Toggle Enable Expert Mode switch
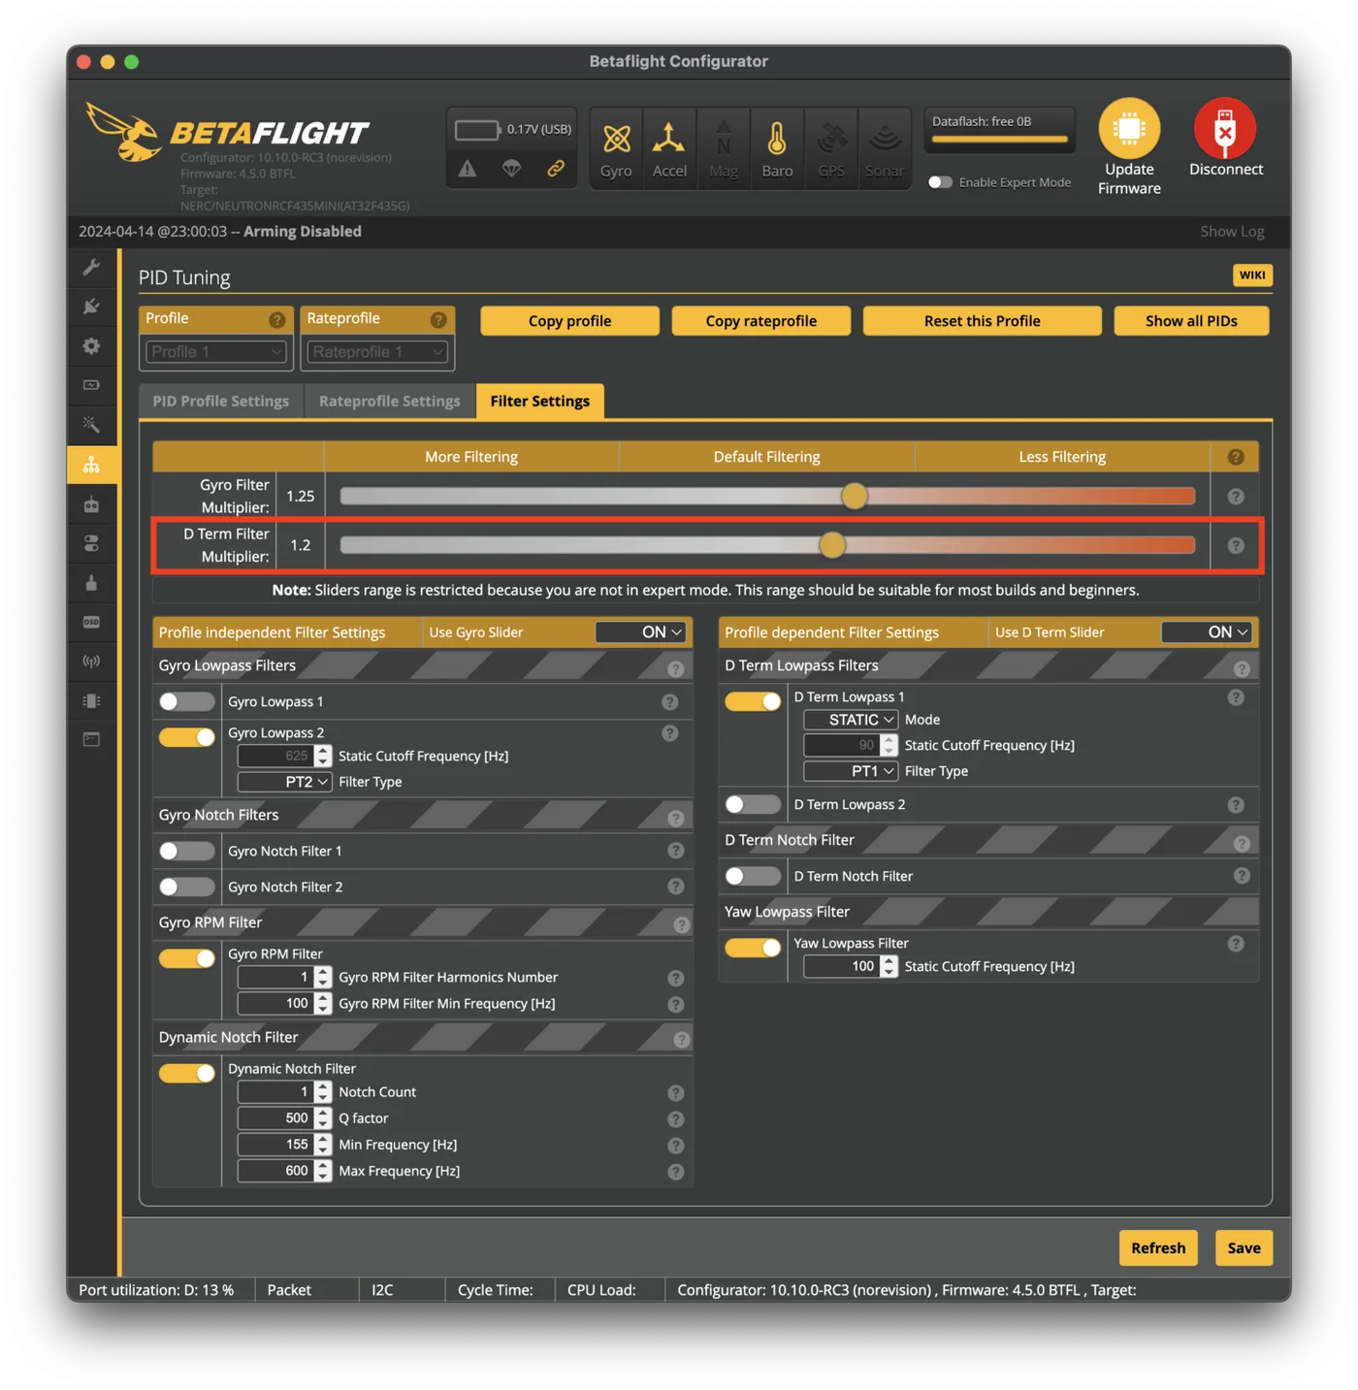 pyautogui.click(x=939, y=182)
